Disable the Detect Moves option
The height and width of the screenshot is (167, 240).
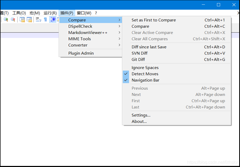(145, 74)
